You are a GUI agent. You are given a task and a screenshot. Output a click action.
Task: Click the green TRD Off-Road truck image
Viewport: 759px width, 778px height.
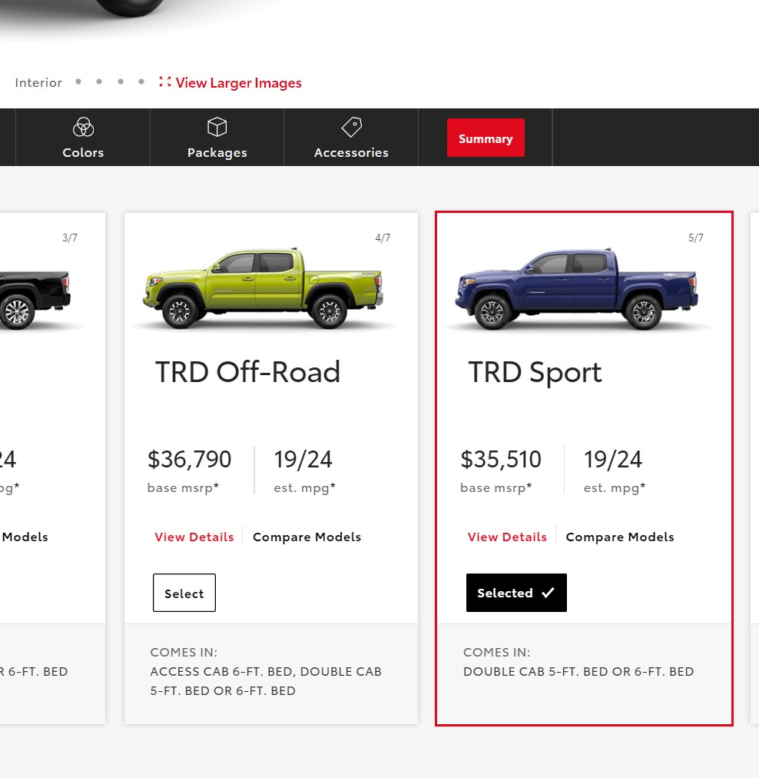pos(263,288)
